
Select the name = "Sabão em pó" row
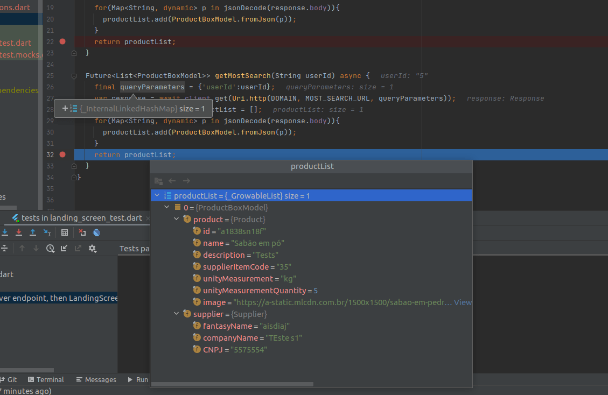pyautogui.click(x=311, y=243)
